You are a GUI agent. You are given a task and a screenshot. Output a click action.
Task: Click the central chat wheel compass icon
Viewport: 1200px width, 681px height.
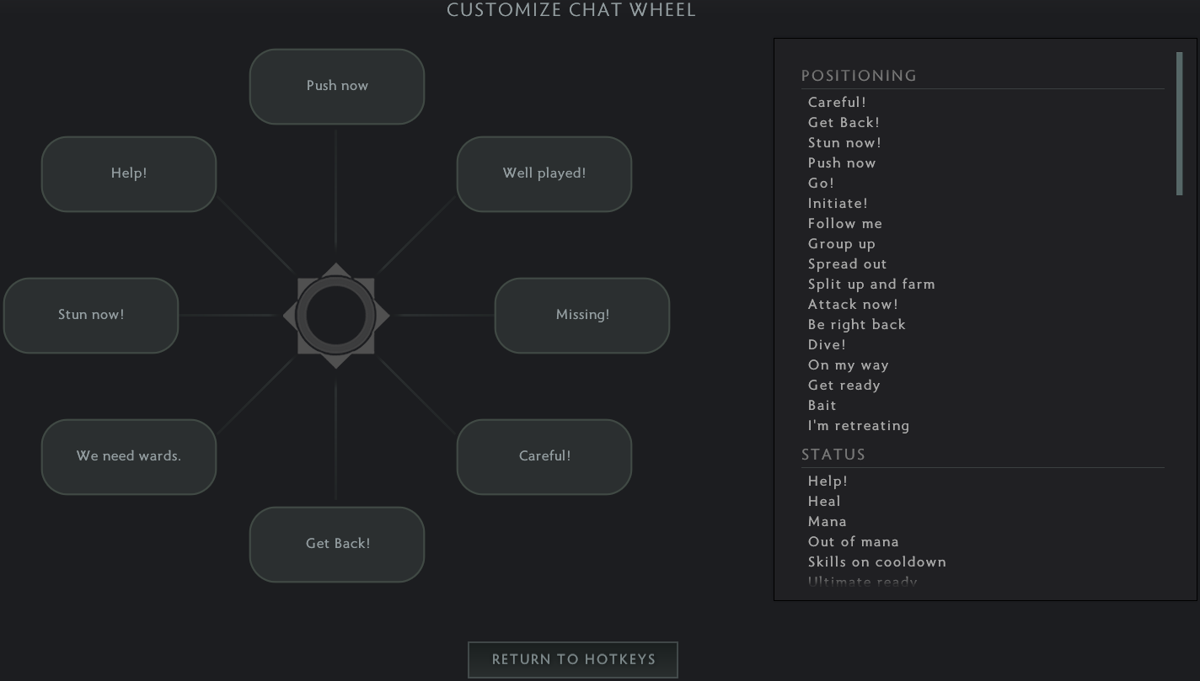point(336,315)
